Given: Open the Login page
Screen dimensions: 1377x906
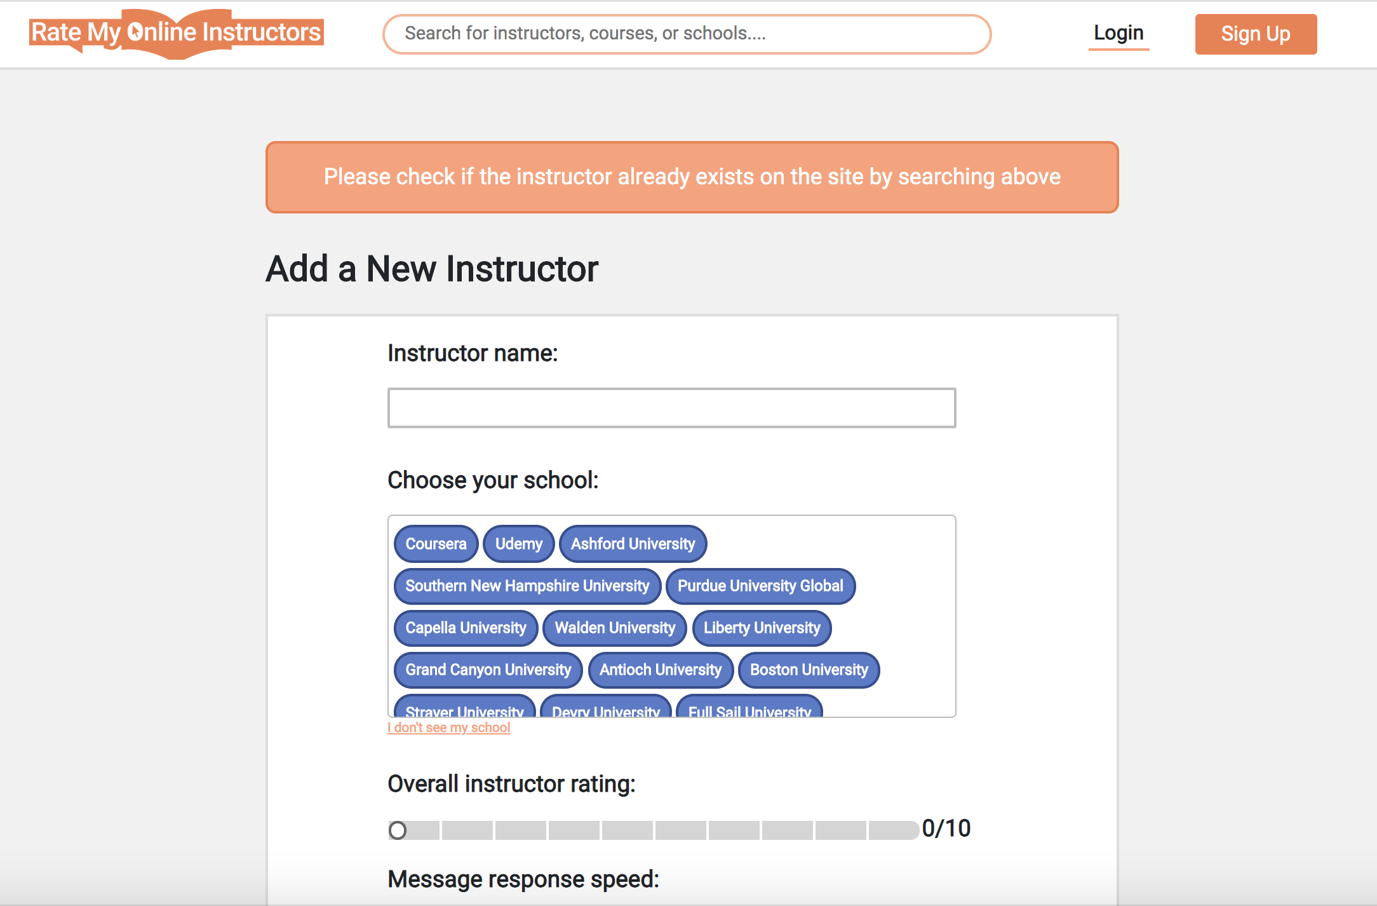Looking at the screenshot, I should [x=1118, y=33].
